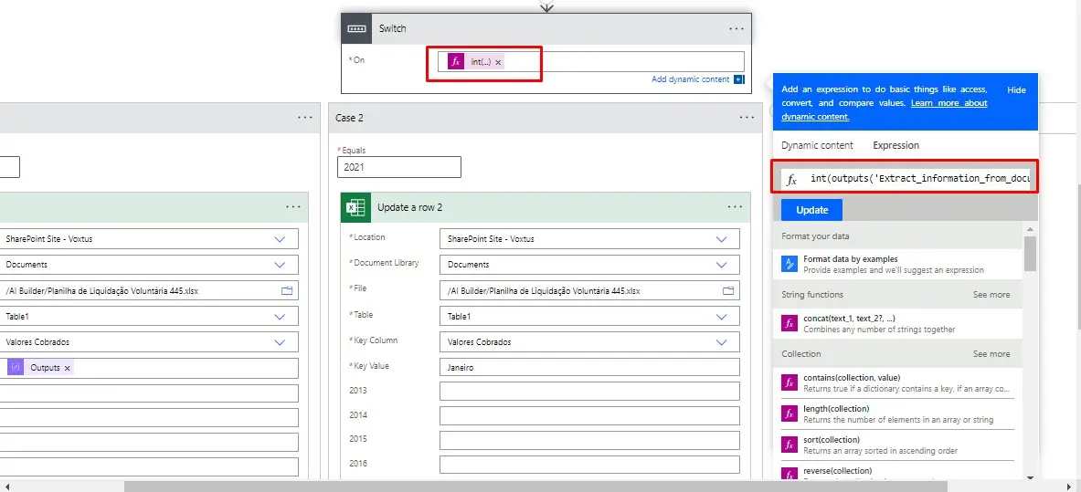Open the Case 2 ellipsis menu
This screenshot has width=1081, height=492.
(x=741, y=118)
